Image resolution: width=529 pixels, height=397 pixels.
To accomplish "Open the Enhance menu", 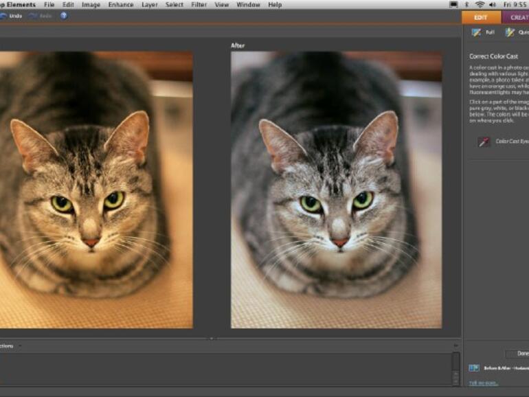I will pos(120,5).
